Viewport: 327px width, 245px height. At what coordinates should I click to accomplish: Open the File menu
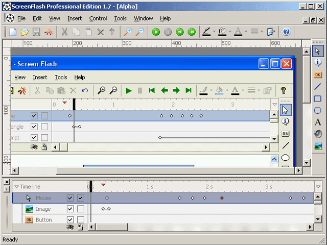(x=21, y=18)
